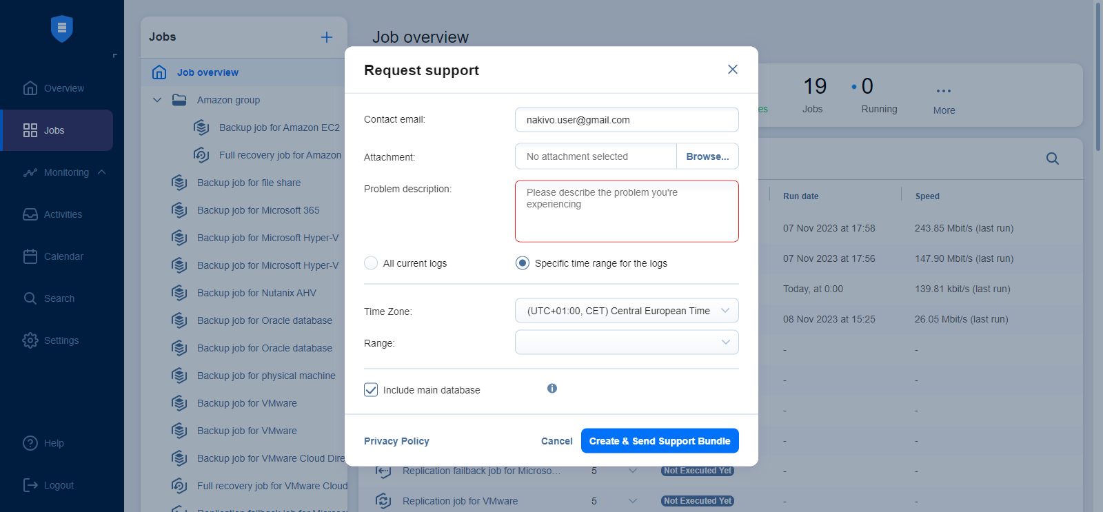Select Specific time range for the logs
Viewport: 1103px width, 512px height.
pos(523,263)
